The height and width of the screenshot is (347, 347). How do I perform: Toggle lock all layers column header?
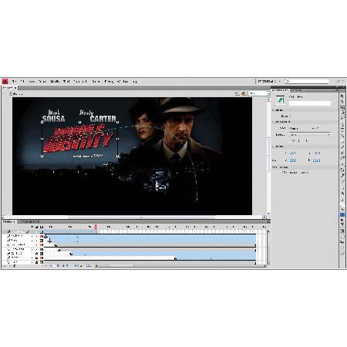click(37, 227)
